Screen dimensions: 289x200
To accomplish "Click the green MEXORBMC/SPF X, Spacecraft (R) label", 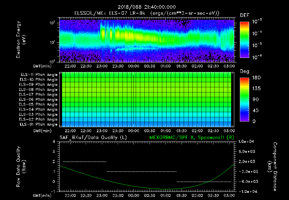I will point(192,138).
